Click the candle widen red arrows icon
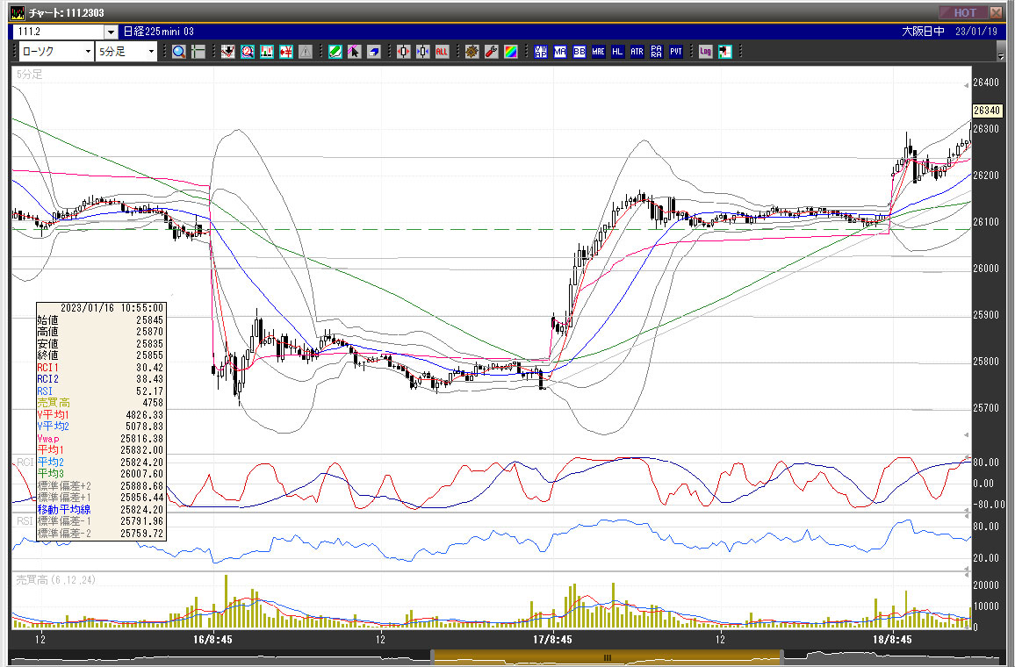Viewport: 1015px width, 667px height. tap(403, 52)
